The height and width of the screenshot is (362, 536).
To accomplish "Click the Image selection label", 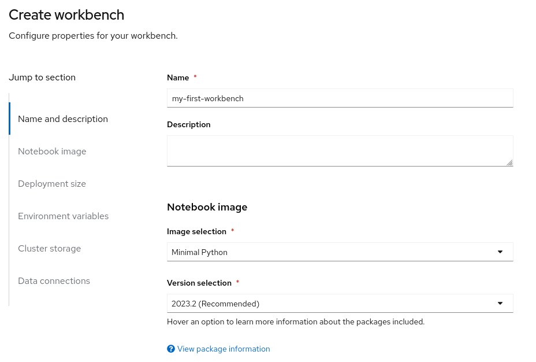I will coord(196,231).
